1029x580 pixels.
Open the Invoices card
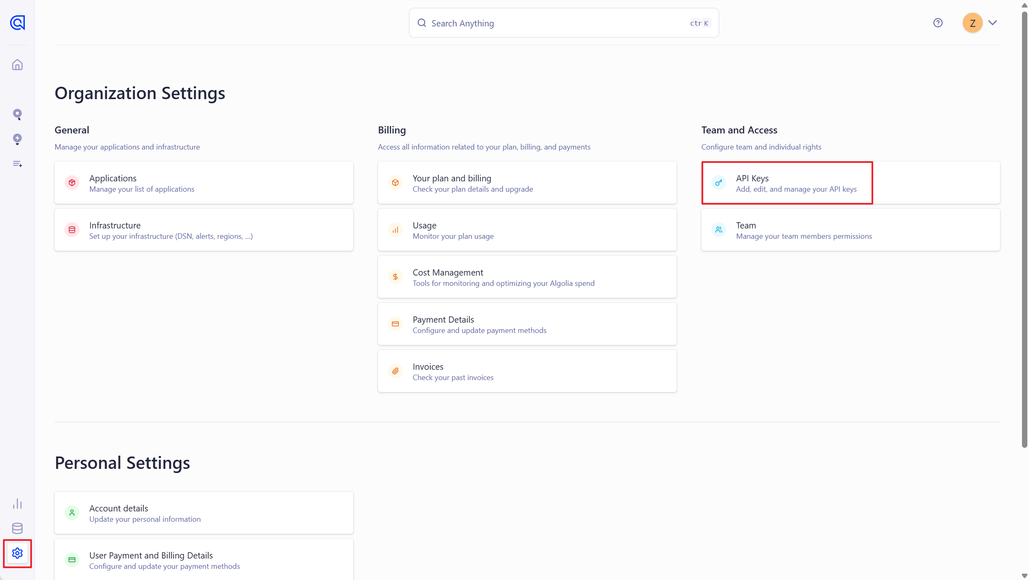pyautogui.click(x=527, y=371)
